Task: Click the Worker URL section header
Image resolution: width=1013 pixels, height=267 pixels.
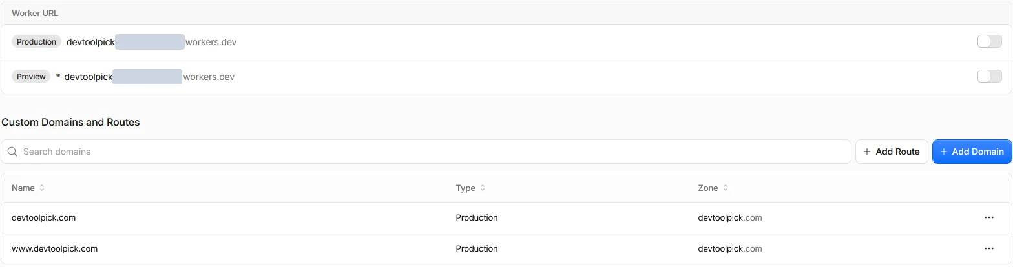Action: click(36, 13)
